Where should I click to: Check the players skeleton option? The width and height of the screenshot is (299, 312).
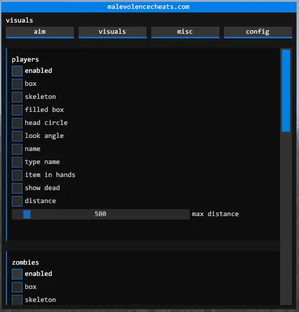pyautogui.click(x=17, y=97)
